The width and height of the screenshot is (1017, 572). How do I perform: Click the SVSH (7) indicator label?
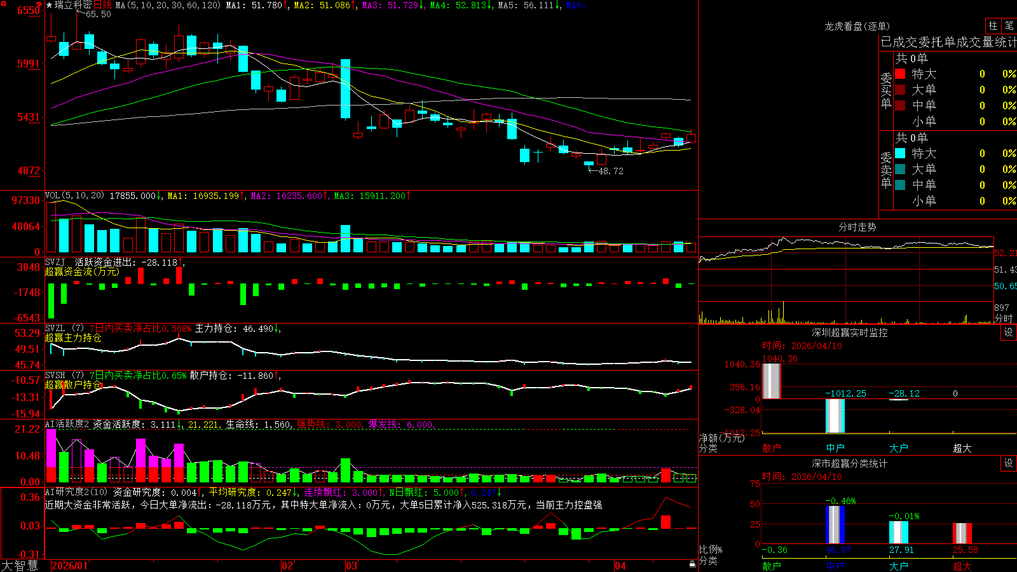click(x=64, y=375)
